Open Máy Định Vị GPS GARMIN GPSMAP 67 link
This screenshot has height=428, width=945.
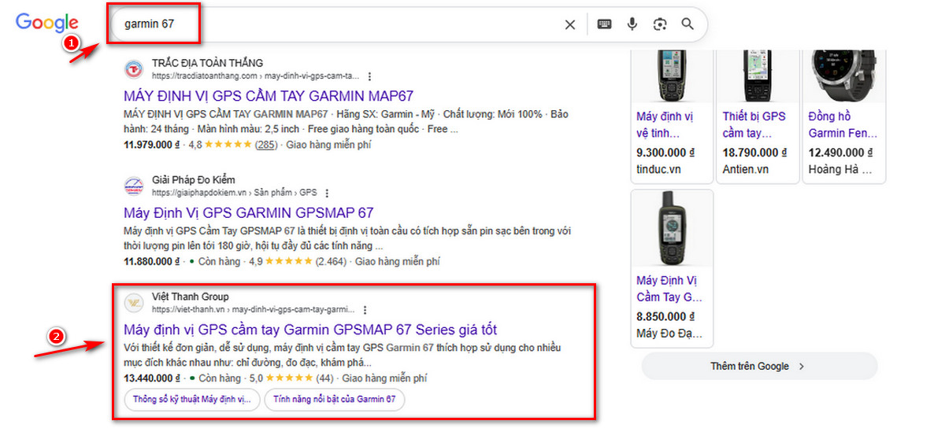click(249, 212)
